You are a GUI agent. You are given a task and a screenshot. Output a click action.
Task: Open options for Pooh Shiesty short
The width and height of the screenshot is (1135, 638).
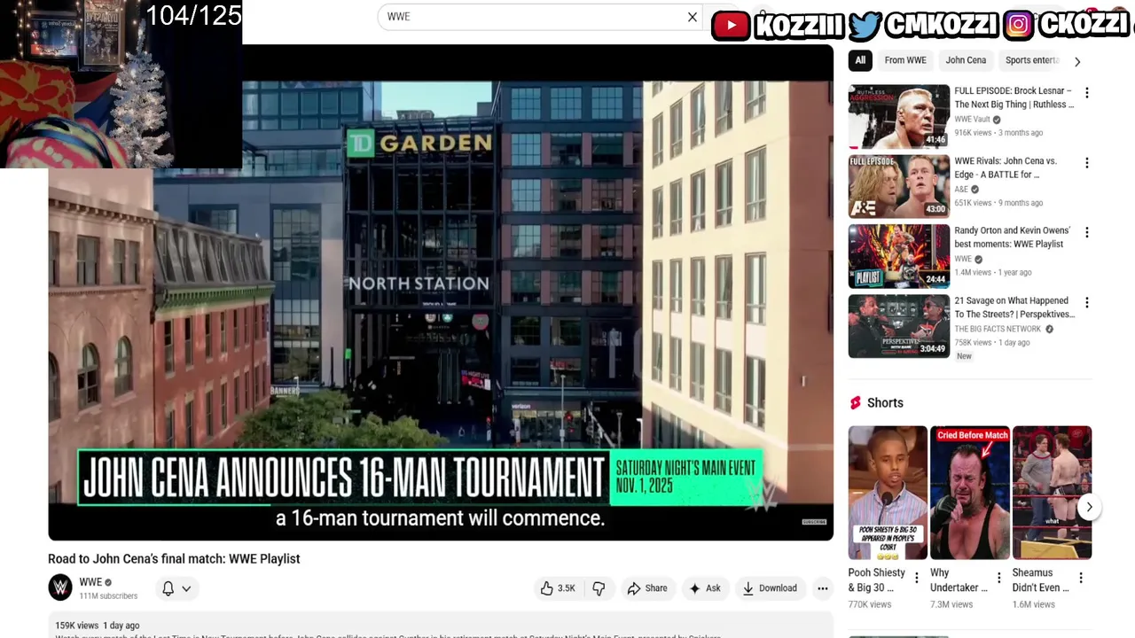pos(917,578)
